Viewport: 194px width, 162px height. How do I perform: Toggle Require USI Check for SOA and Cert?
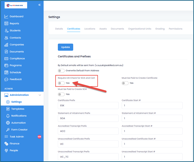tap(61, 83)
